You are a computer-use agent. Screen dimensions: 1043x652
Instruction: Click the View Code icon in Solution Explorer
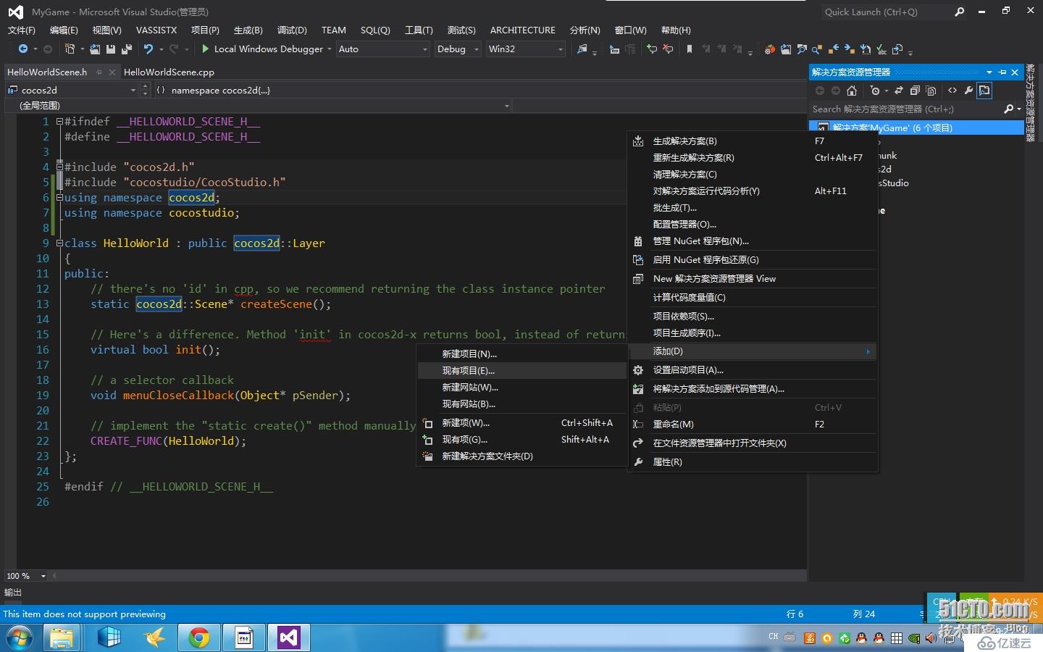(952, 91)
